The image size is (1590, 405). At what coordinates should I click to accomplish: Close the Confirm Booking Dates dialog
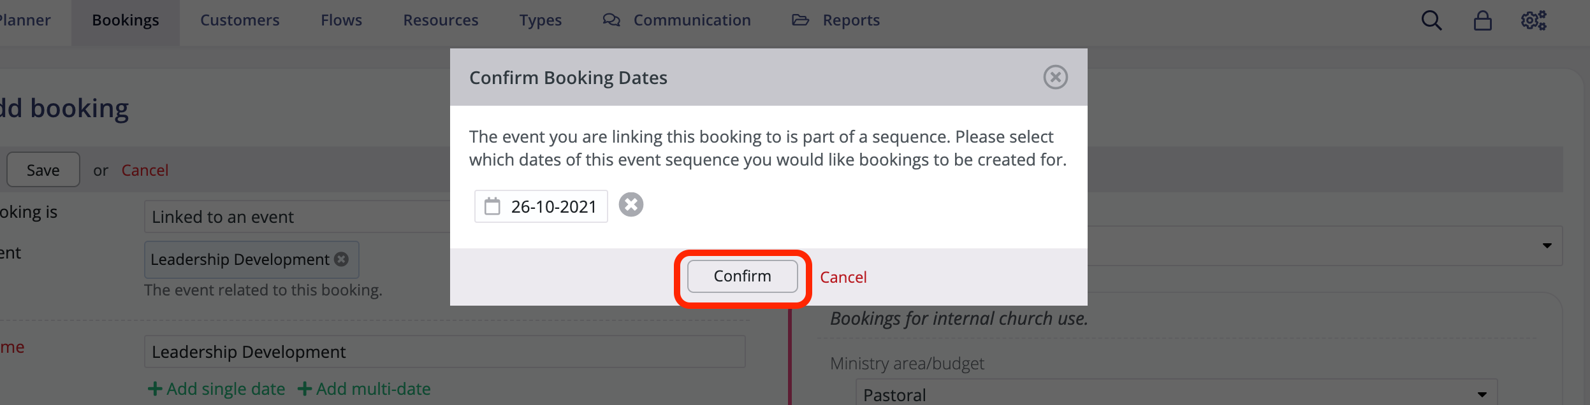[x=1056, y=77]
